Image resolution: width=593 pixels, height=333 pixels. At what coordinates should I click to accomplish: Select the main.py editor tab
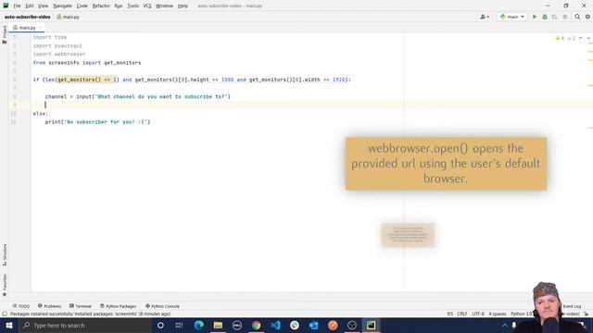27,28
